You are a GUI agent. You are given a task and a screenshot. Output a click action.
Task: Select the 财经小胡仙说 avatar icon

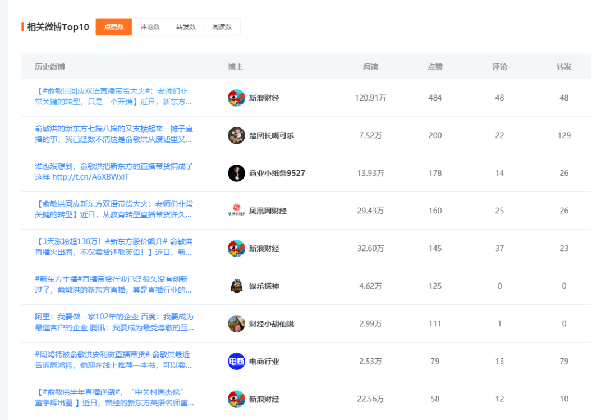point(235,323)
